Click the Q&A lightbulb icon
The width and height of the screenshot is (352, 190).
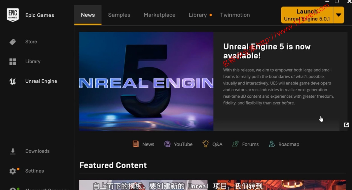206,144
